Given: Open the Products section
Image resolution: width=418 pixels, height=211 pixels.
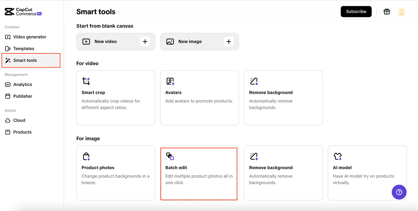Looking at the screenshot, I should point(22,132).
